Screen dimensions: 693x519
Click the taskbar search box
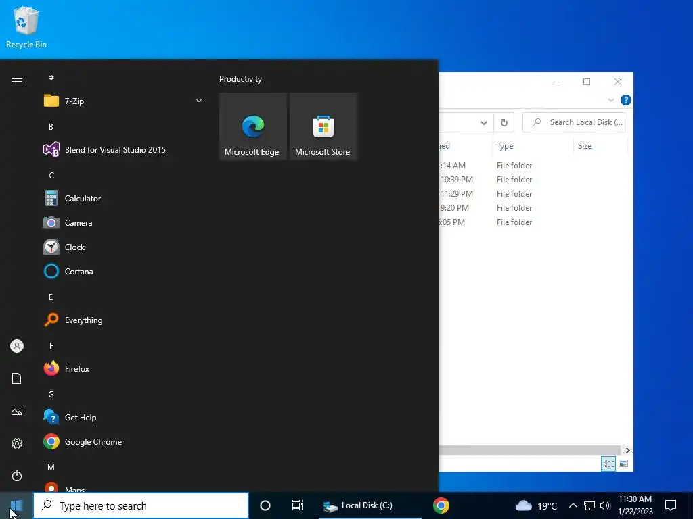pyautogui.click(x=141, y=505)
